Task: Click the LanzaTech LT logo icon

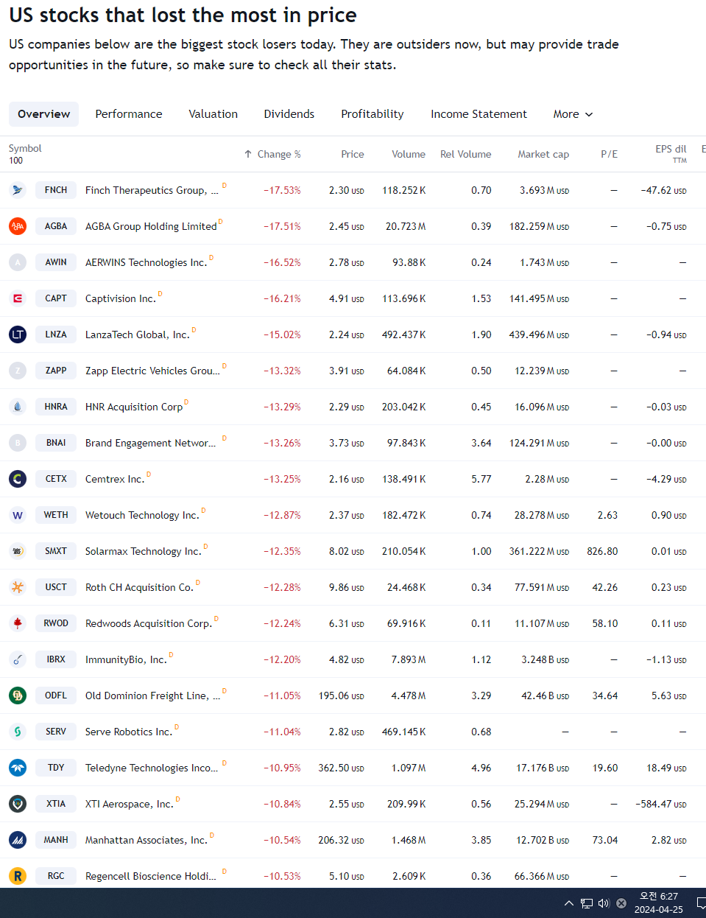Action: point(18,334)
